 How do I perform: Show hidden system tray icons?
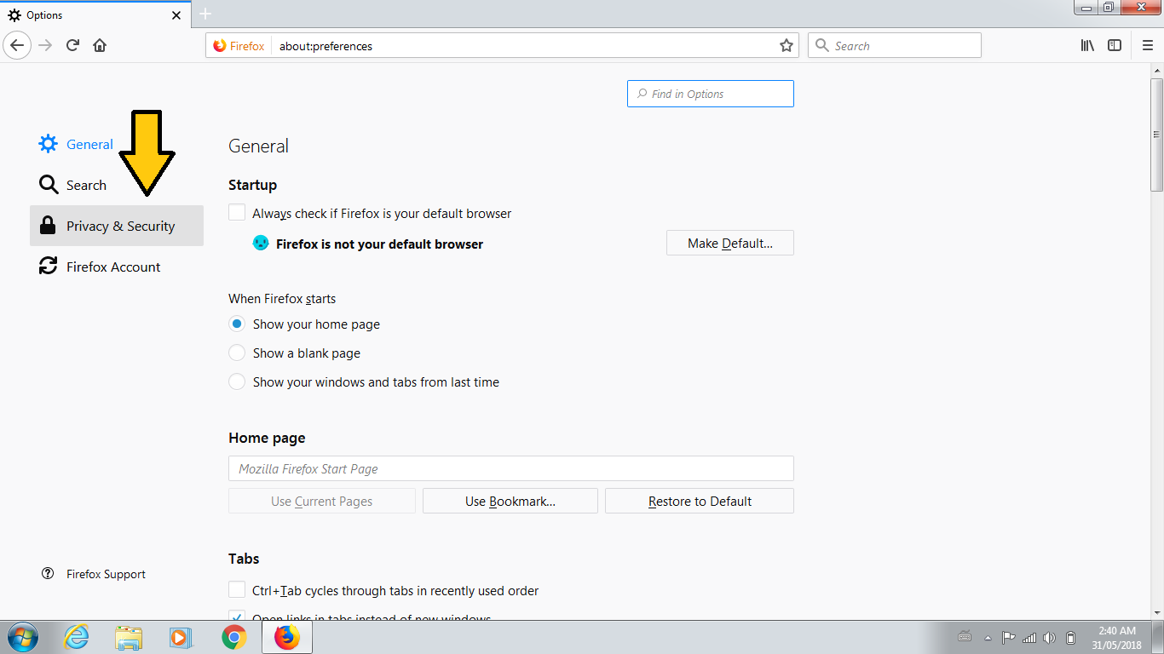tap(988, 637)
